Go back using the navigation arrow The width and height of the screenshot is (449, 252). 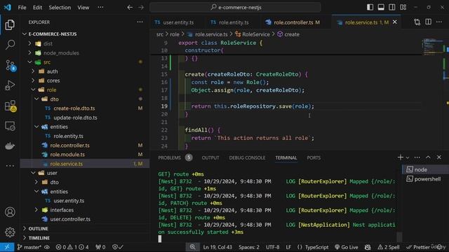click(x=130, y=8)
